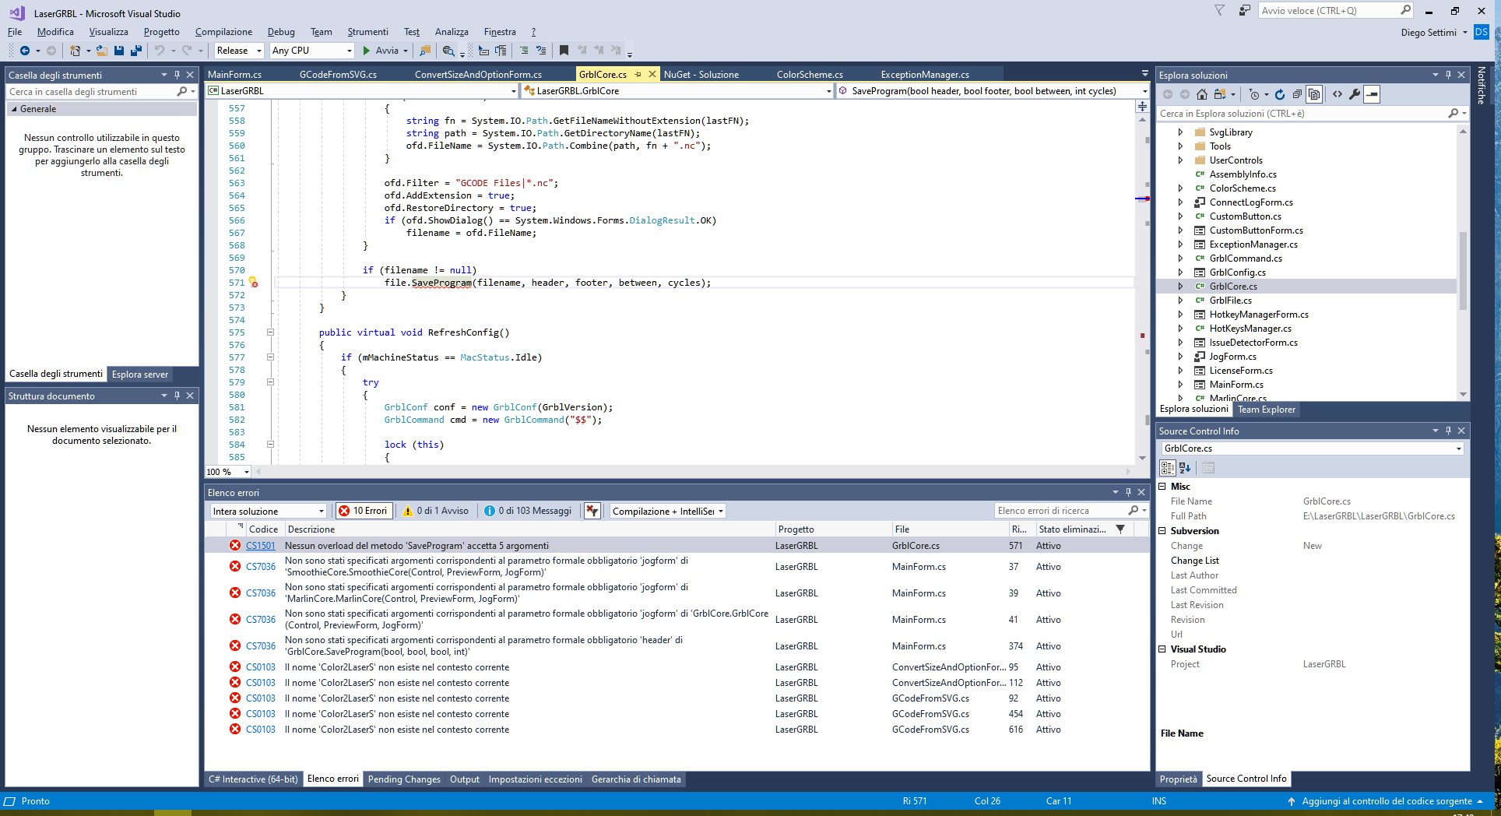Image resolution: width=1501 pixels, height=816 pixels.
Task: Click the browser-link globe icon in toolbar
Action: 448,51
